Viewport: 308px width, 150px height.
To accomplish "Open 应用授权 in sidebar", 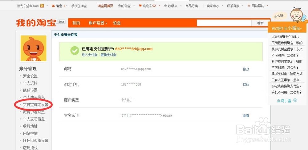I will pyautogui.click(x=30, y=148).
